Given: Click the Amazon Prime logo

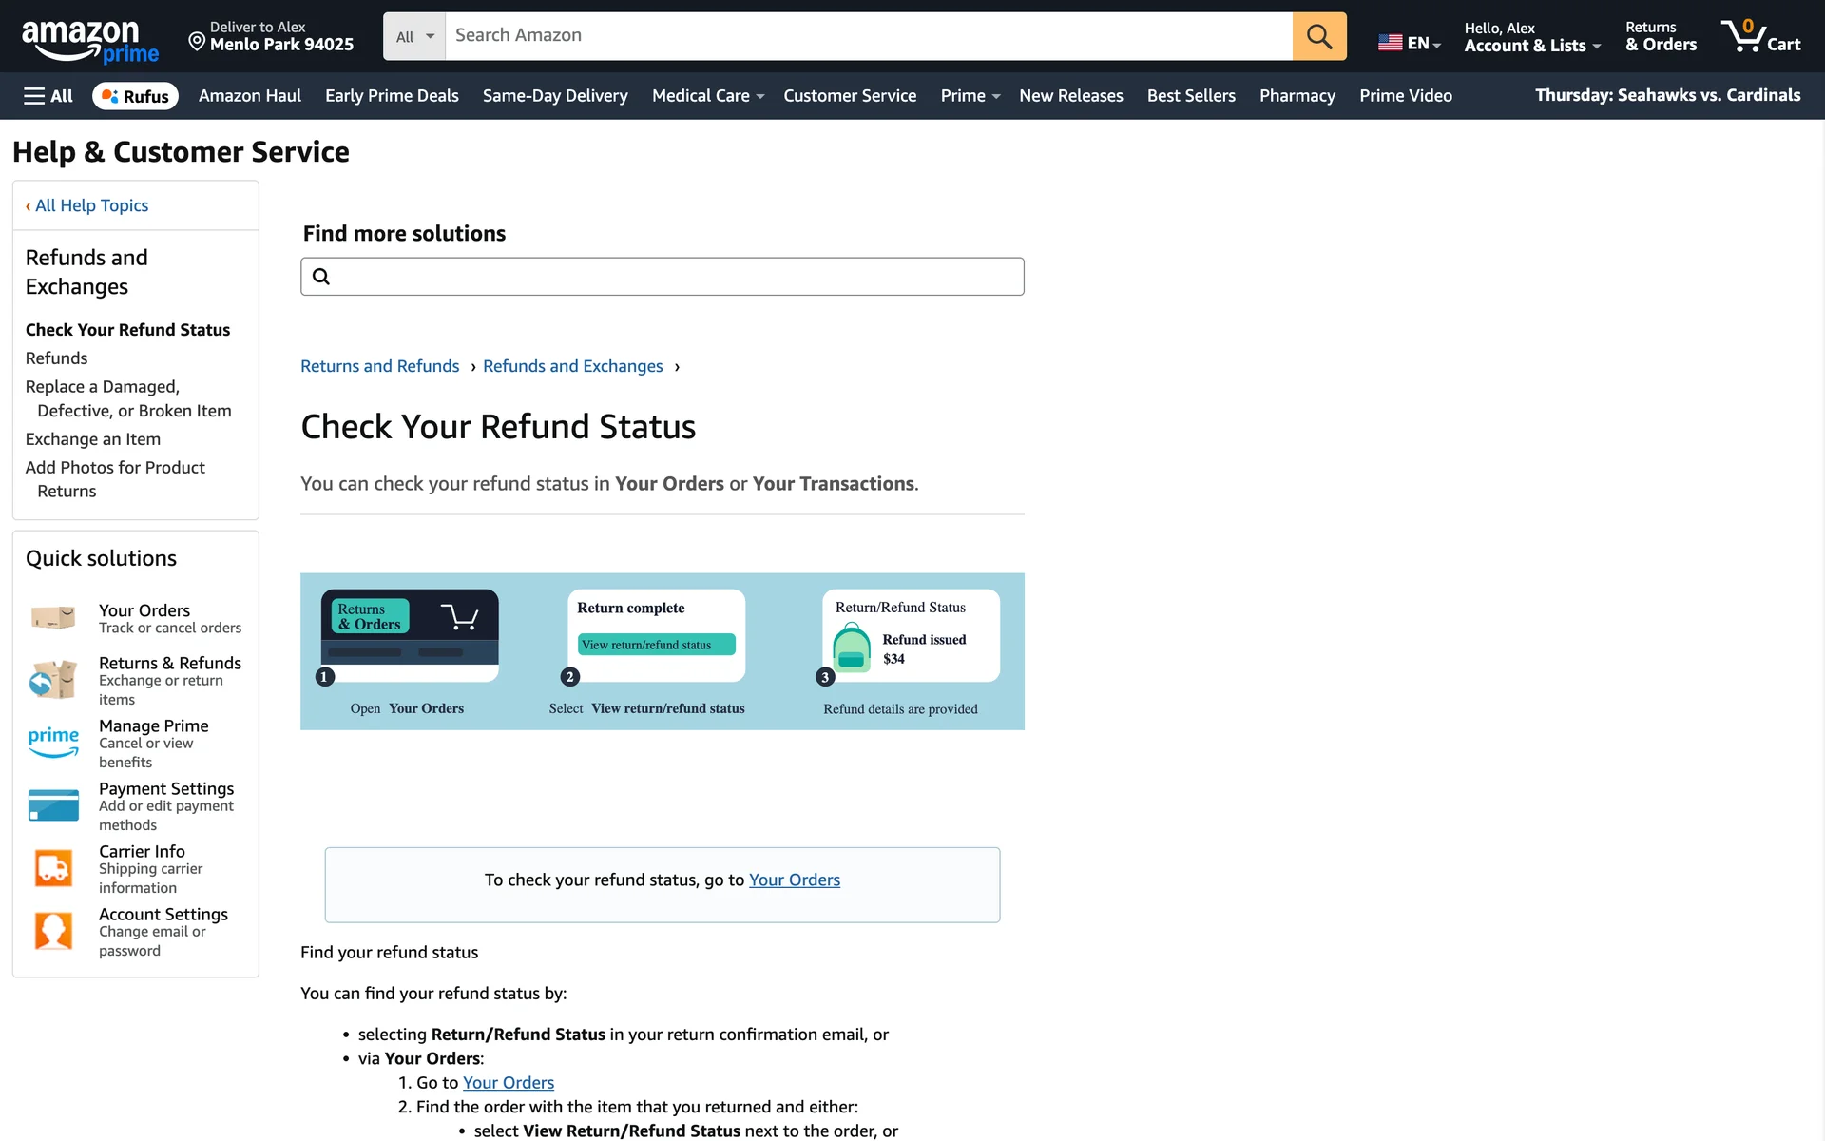Looking at the screenshot, I should pos(89,41).
